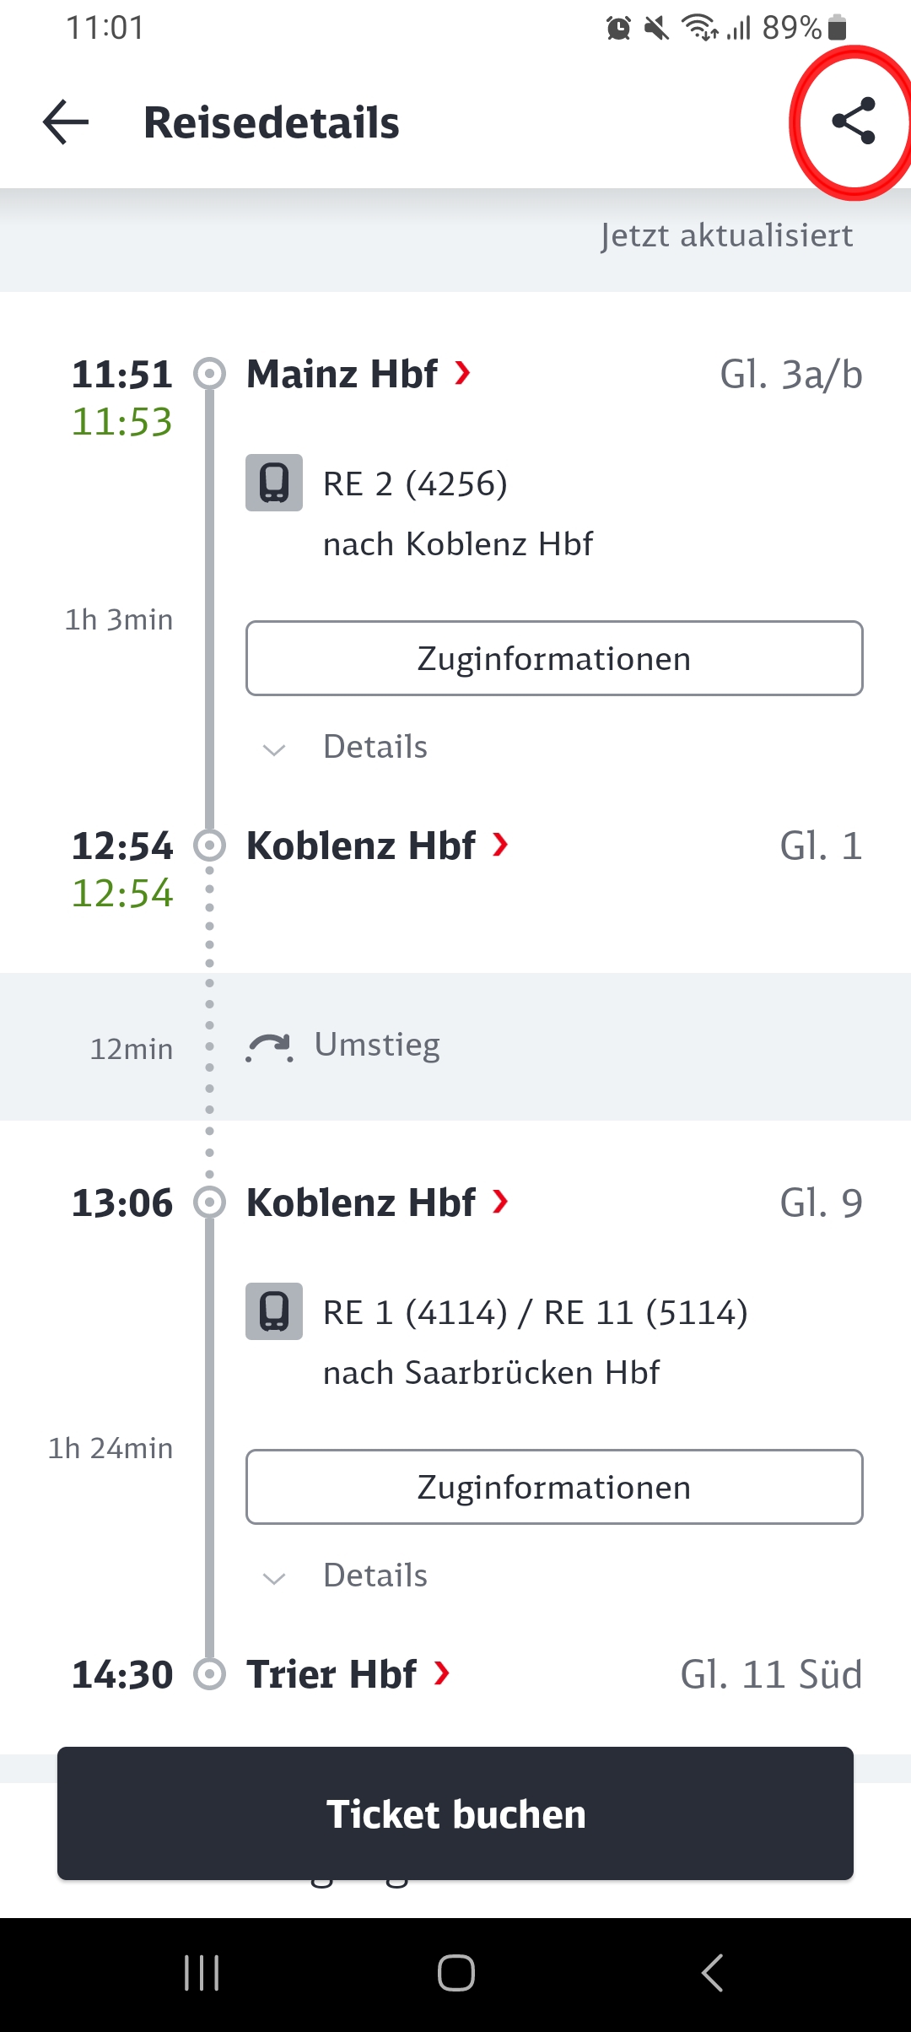
Task: Open Mainz Hbf station via the red chevron
Action: click(462, 372)
